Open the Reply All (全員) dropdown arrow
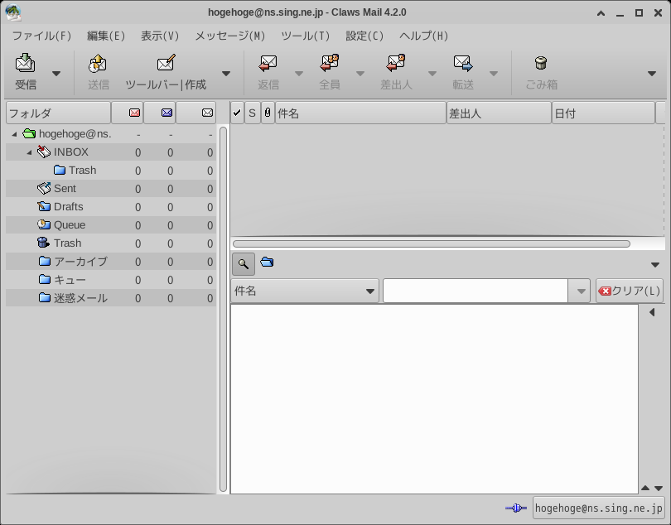Screen dimensions: 671x525 click(360, 74)
